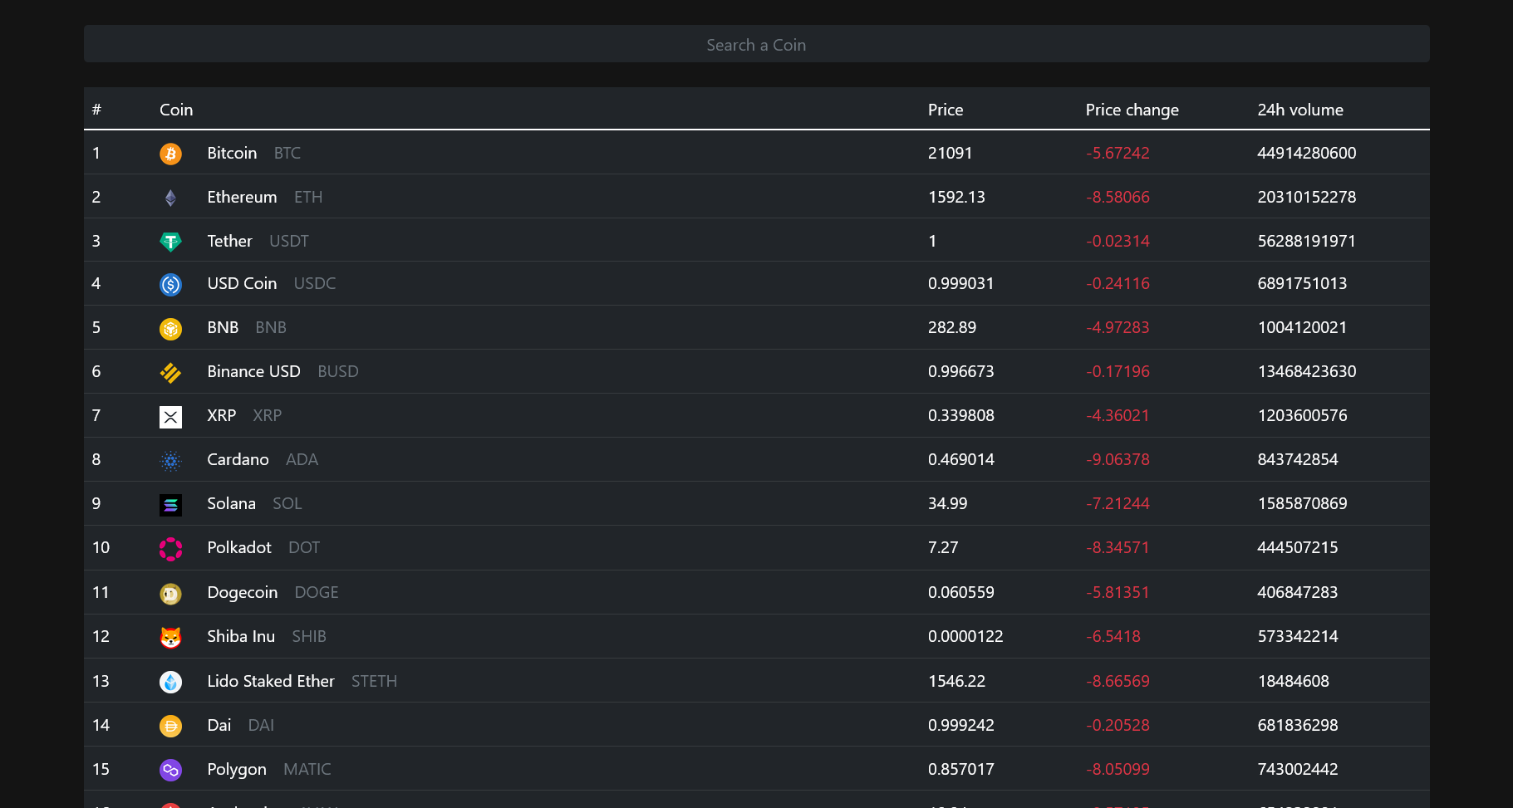Viewport: 1513px width, 808px height.
Task: Select the Bitcoin coin name
Action: (232, 153)
